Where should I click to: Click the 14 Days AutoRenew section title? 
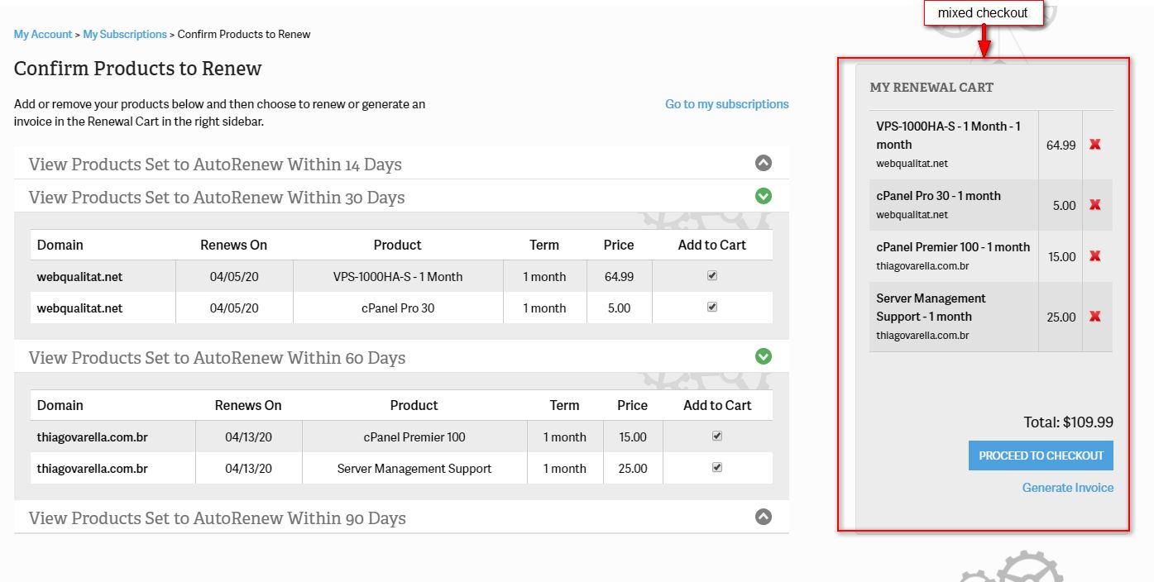pyautogui.click(x=215, y=165)
